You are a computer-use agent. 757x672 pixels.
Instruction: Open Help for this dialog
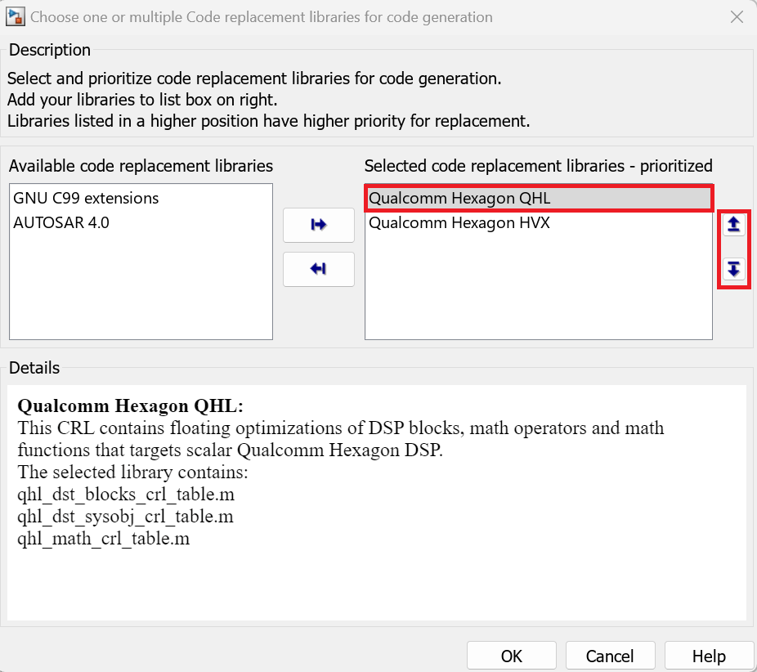coord(709,656)
